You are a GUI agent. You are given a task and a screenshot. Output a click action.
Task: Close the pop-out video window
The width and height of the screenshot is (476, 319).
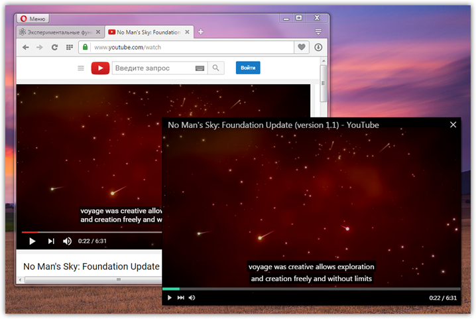coord(453,125)
